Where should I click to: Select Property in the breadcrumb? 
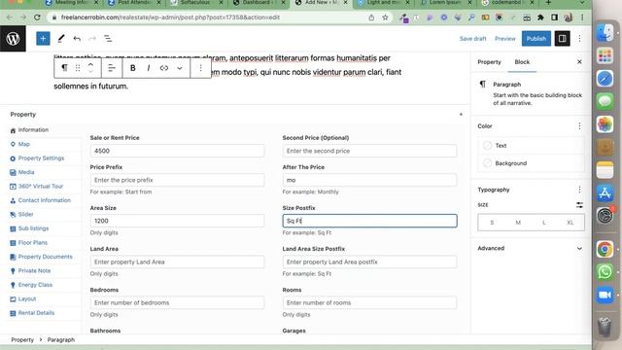[x=22, y=339]
